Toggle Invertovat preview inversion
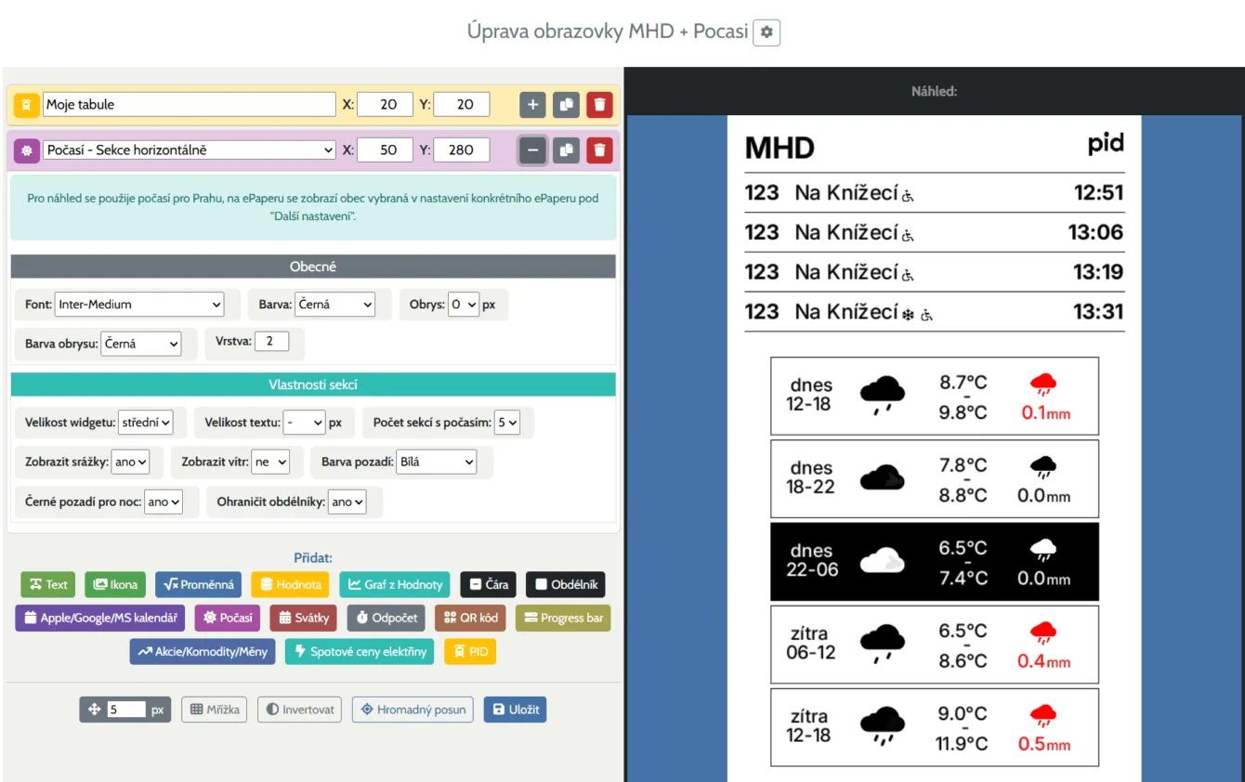The image size is (1245, 782). point(299,709)
